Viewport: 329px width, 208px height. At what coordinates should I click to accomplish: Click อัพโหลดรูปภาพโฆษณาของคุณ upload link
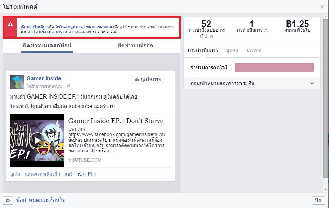tap(83, 27)
